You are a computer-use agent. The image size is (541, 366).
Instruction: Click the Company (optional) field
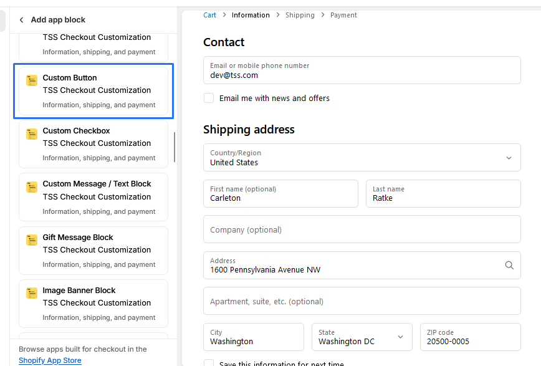(x=361, y=229)
